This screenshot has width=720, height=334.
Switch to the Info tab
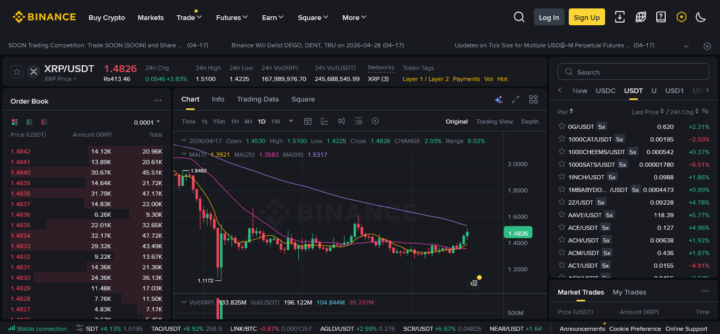pyautogui.click(x=218, y=99)
